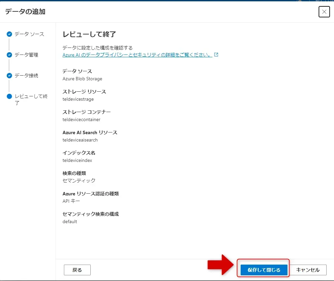The image size is (334, 281).
Task: Open the Azure AI data privacy details link
Action: (137, 55)
